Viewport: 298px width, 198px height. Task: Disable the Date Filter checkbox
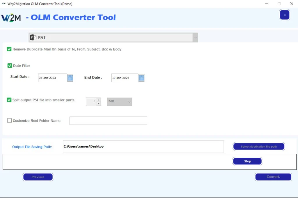click(x=10, y=66)
